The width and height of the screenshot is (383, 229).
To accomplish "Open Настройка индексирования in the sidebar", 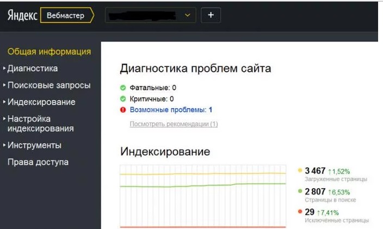I will click(x=41, y=123).
